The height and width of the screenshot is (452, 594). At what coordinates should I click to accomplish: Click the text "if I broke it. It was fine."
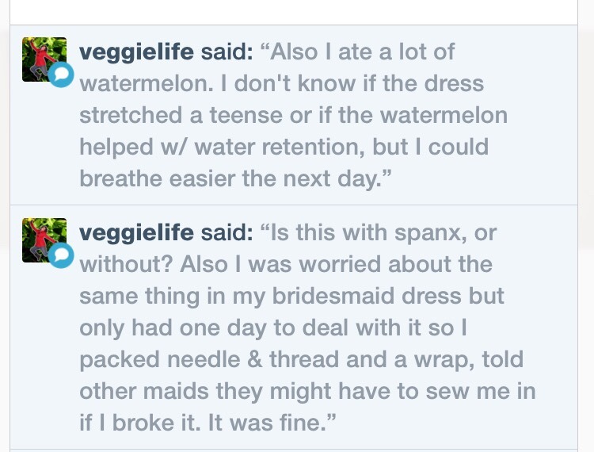pos(204,423)
